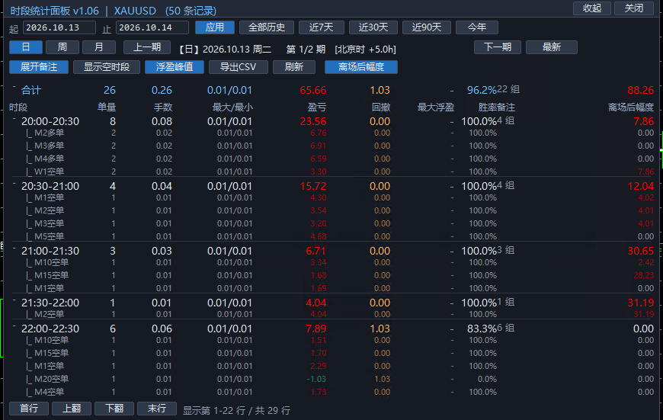Collapse the 21:30-22:00 time slot group
This screenshot has width=663, height=420.
(14, 300)
